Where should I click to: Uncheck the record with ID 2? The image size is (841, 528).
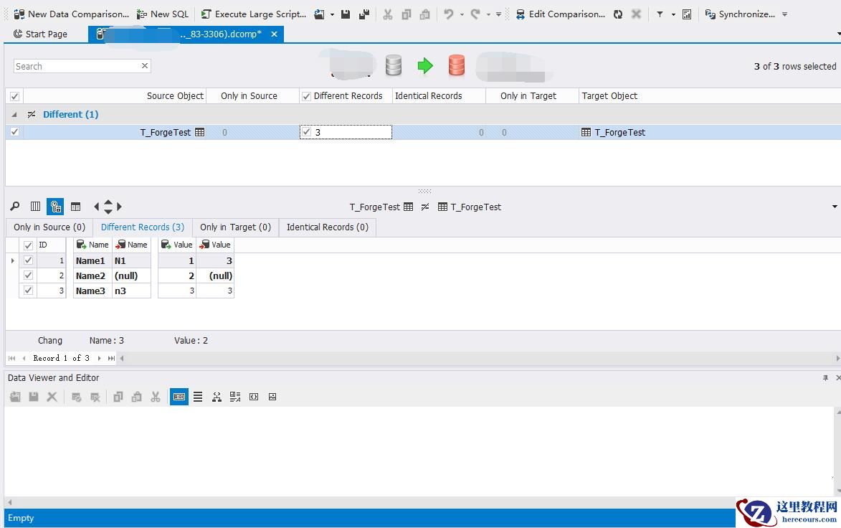[29, 275]
